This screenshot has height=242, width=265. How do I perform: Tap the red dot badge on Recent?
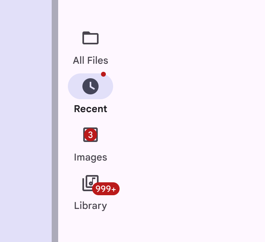103,74
